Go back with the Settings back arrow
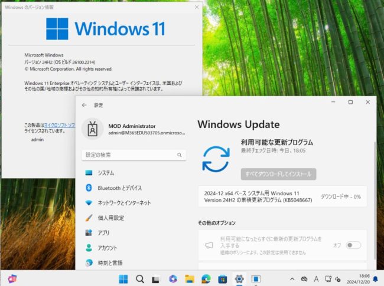Image resolution: width=384 pixels, height=286 pixels. coord(84,105)
